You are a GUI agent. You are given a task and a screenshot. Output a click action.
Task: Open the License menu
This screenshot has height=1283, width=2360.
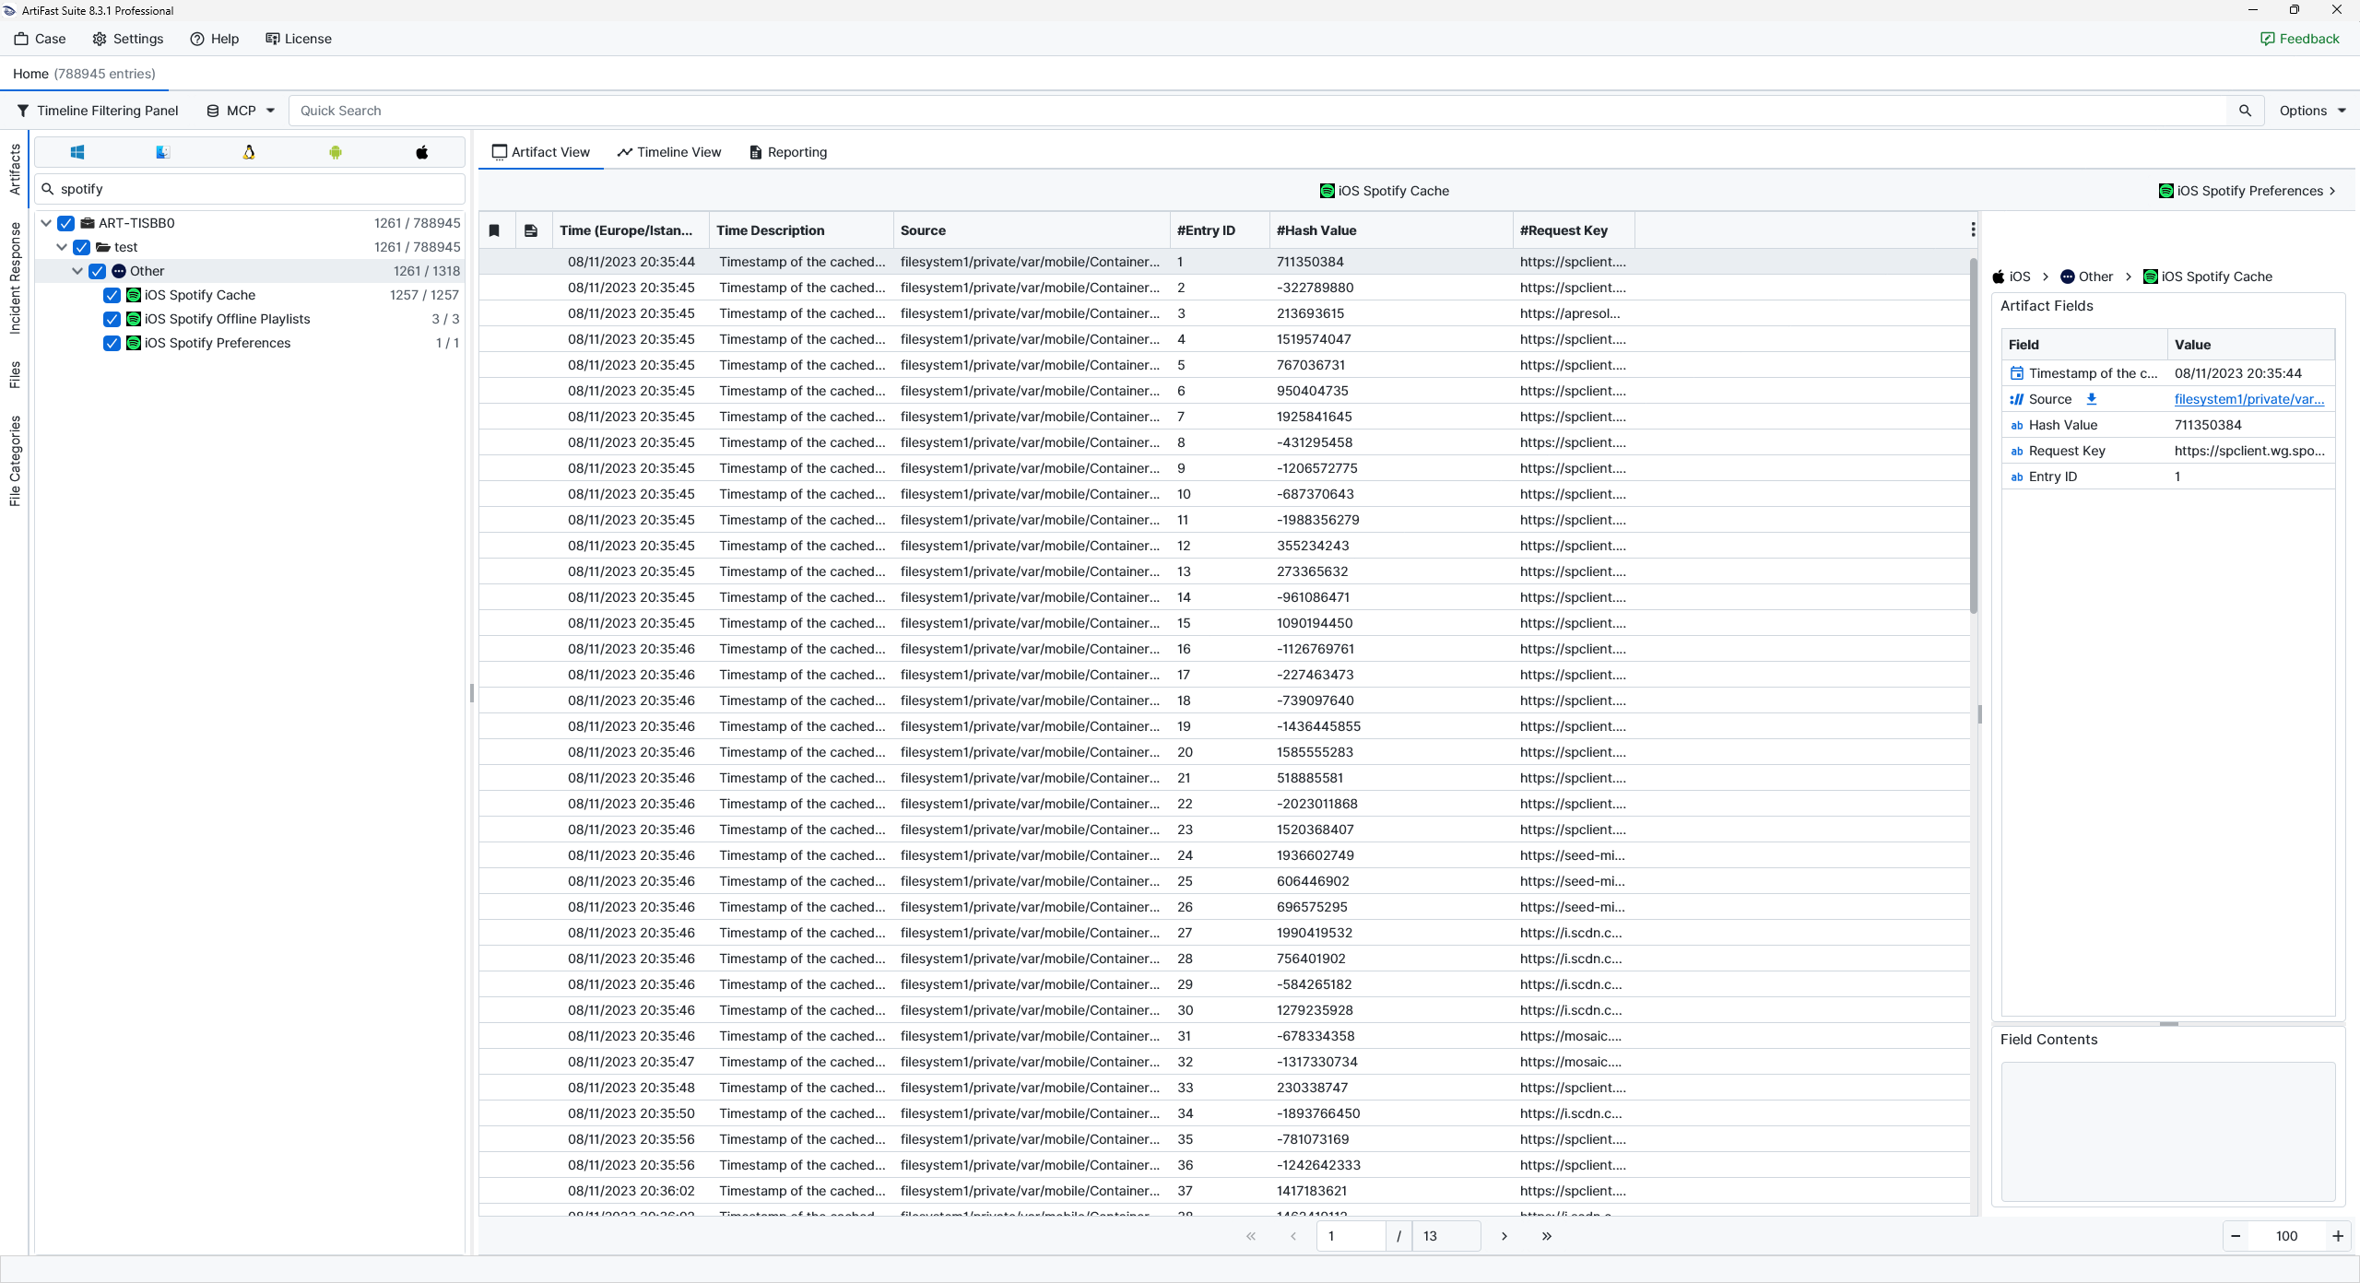(299, 39)
